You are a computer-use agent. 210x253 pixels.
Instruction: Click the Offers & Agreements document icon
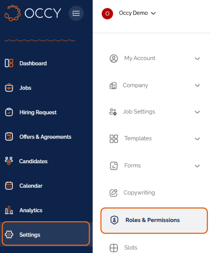pos(9,137)
